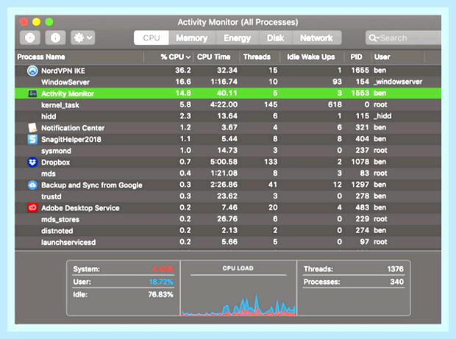Select the sysmond process row
This screenshot has height=339, width=456.
228,151
